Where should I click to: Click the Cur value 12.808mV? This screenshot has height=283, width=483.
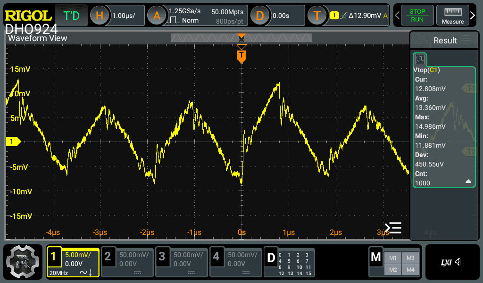(430, 89)
